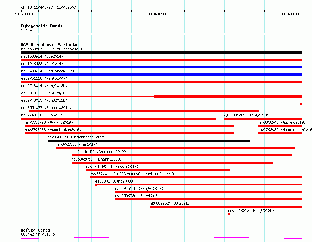Open nsv4743830 (Quan2021) label
The height and width of the screenshot is (242, 312).
[43, 115]
